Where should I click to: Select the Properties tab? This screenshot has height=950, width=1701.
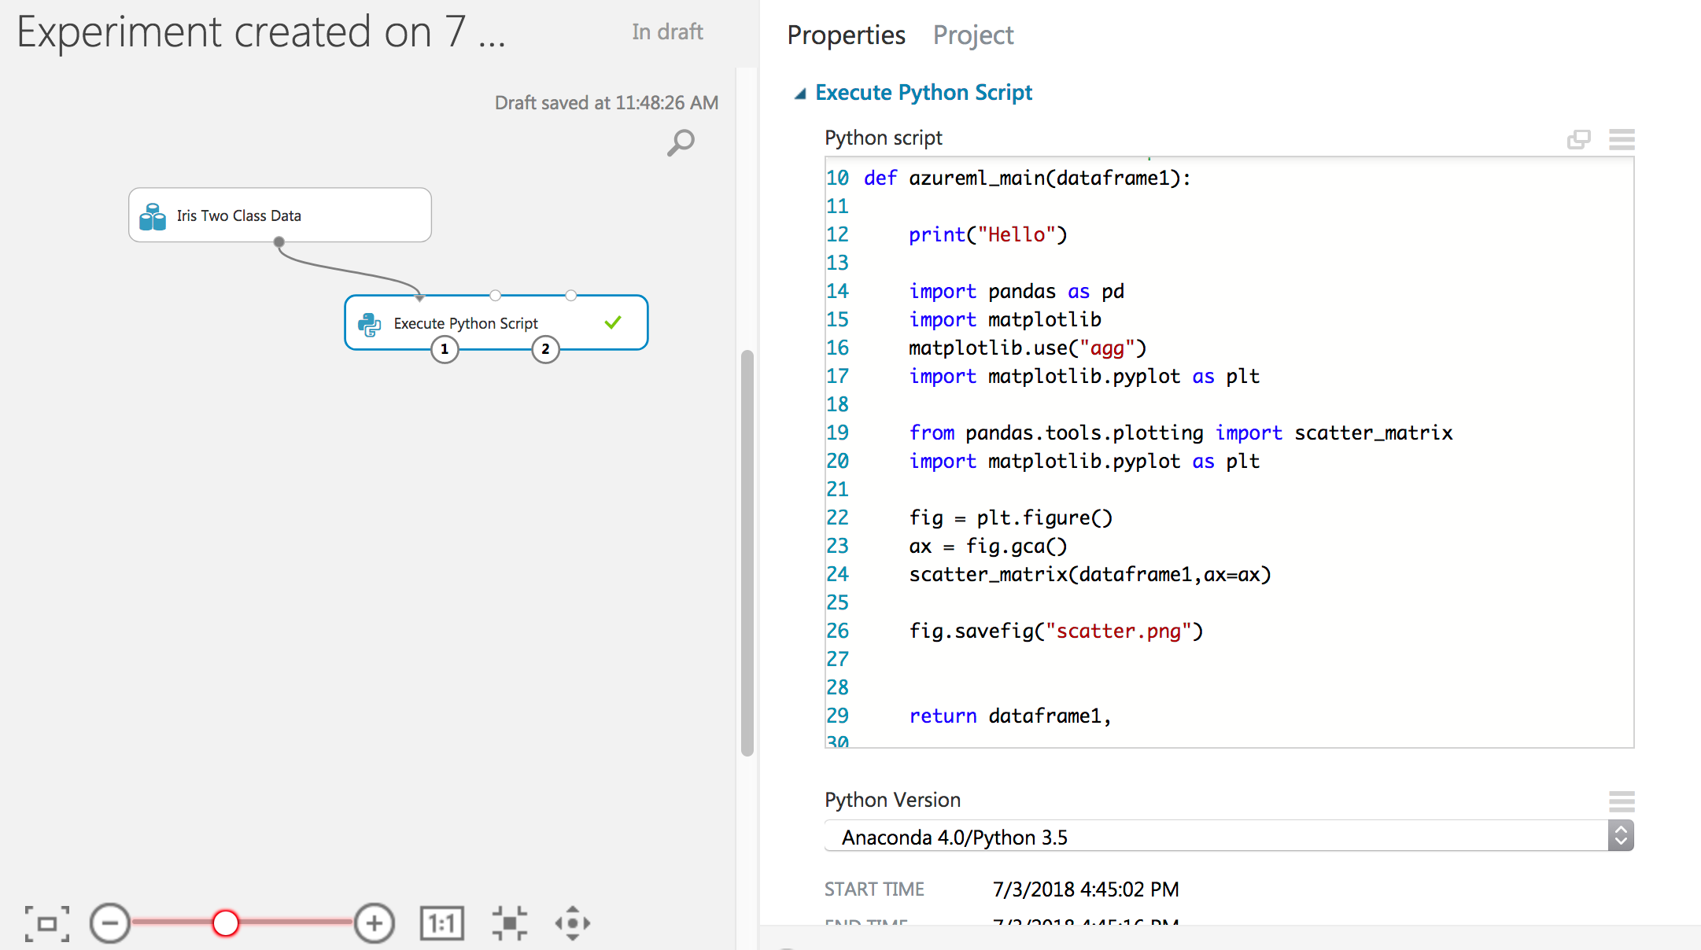coord(846,35)
